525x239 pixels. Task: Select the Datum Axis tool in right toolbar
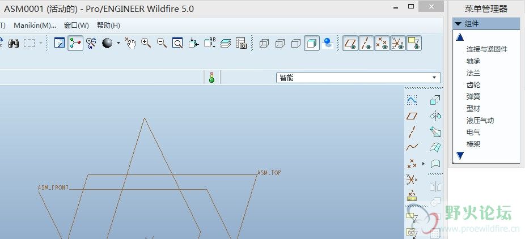tap(412, 132)
